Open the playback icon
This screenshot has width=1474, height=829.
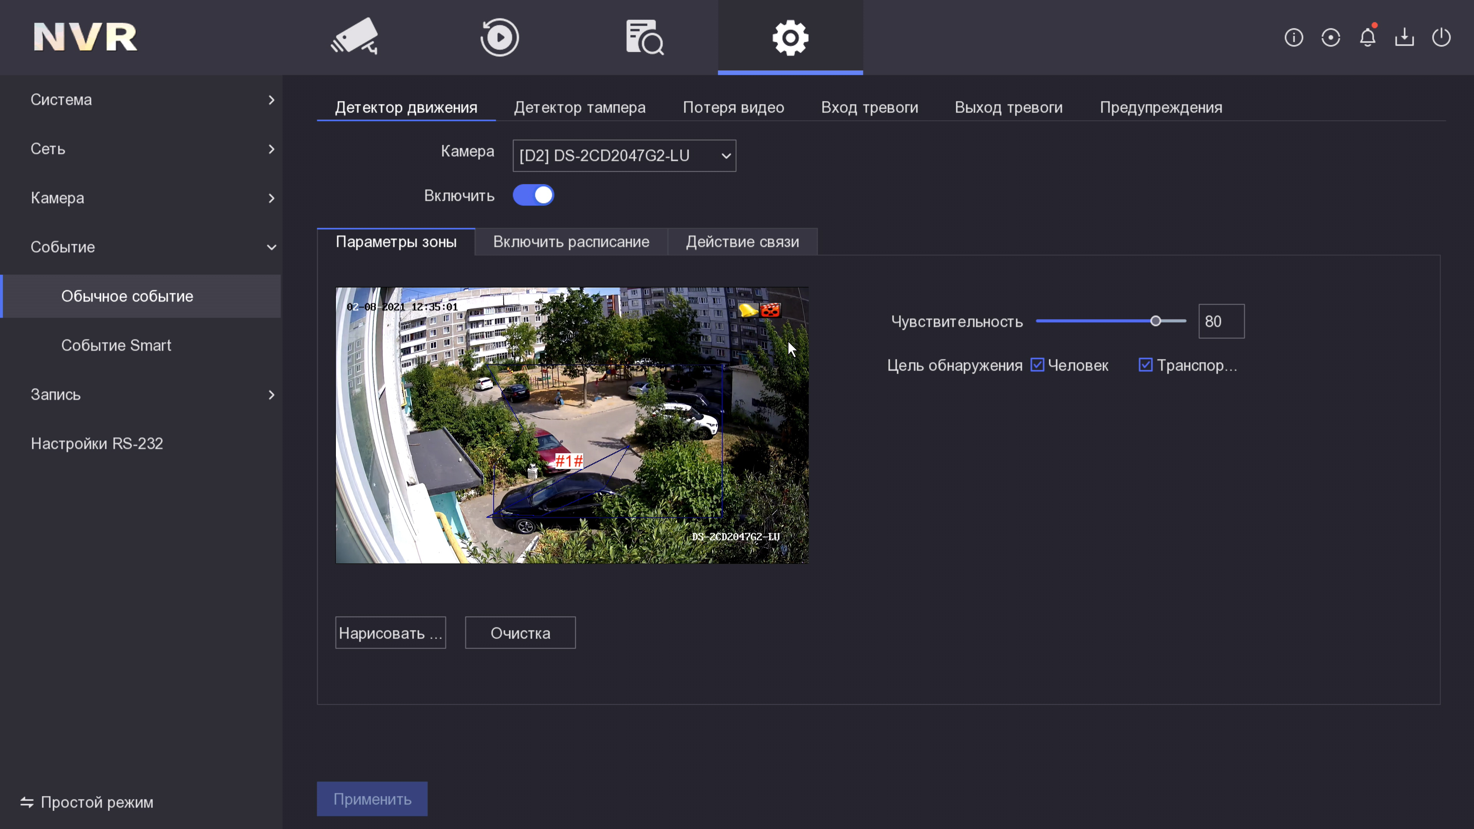[499, 37]
